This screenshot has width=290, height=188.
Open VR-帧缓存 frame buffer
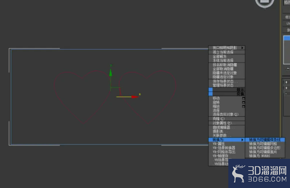(x=227, y=156)
